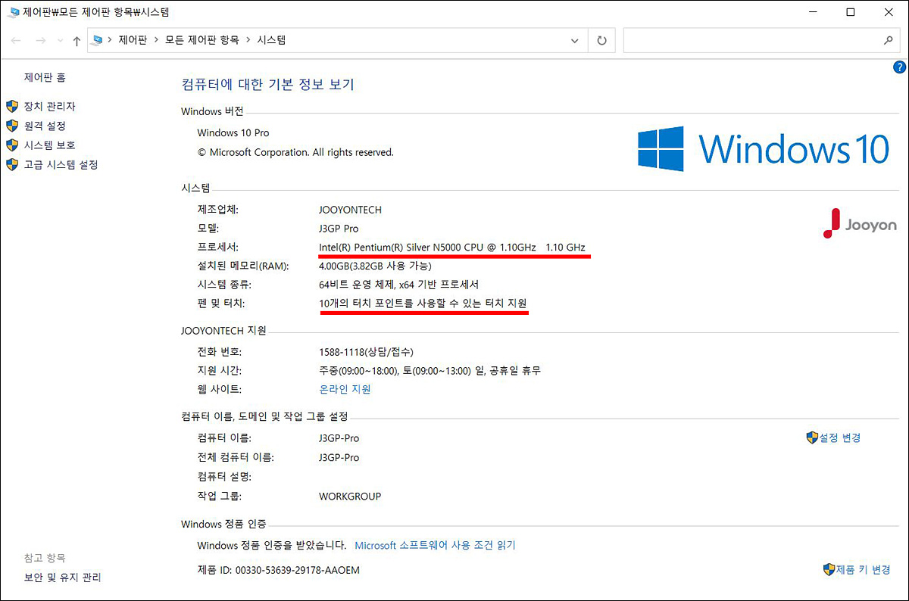The width and height of the screenshot is (909, 601).
Task: Click shield icon beside 시스템 보호
Action: [12, 145]
